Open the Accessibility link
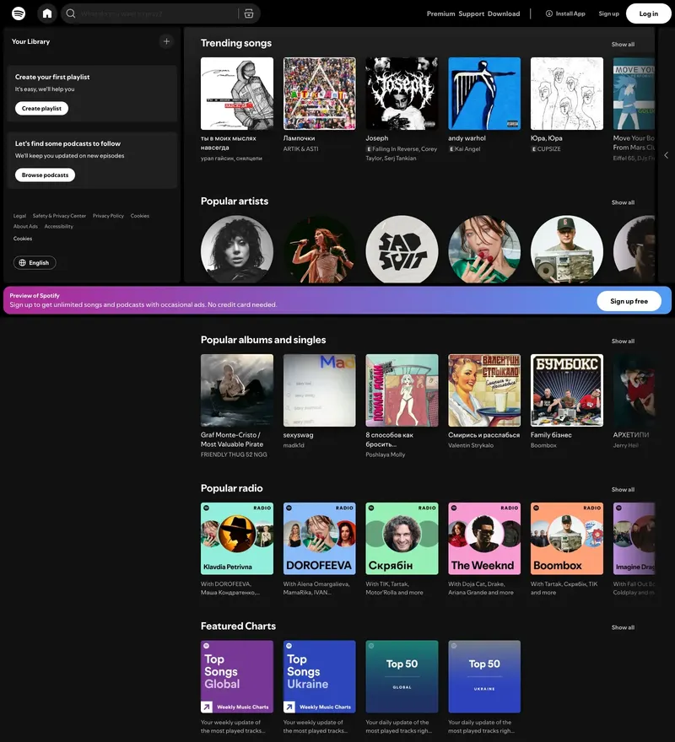Viewport: 675px width, 742px height. 59,226
